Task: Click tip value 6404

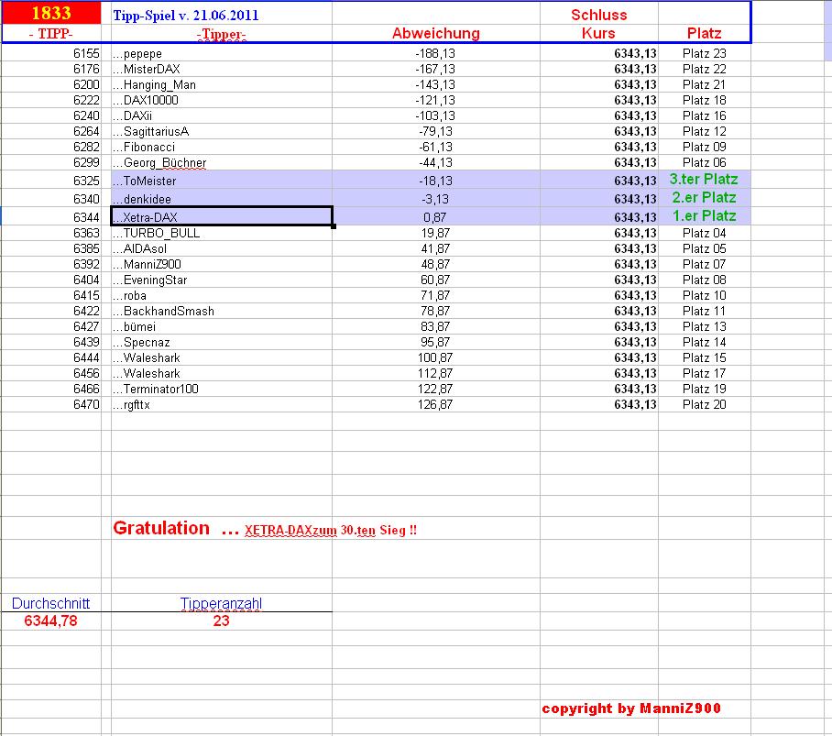Action: click(51, 280)
